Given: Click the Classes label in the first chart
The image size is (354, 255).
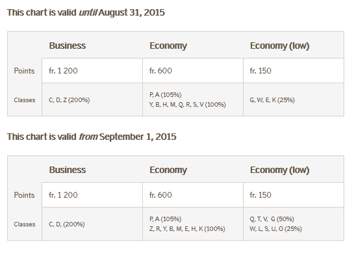Looking at the screenshot, I should point(25,100).
